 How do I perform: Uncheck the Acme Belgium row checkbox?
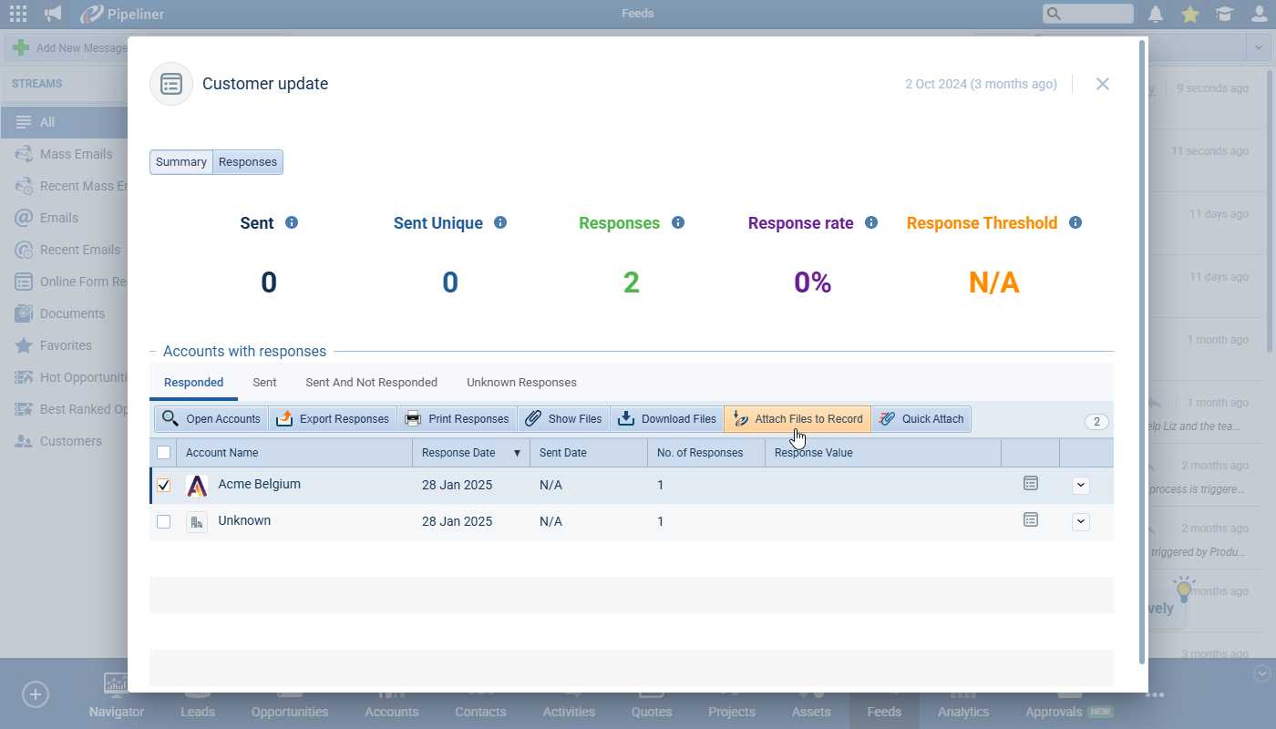[x=164, y=486]
